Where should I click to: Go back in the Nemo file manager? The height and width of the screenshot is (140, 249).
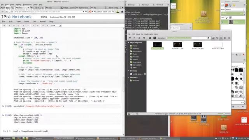130,38
